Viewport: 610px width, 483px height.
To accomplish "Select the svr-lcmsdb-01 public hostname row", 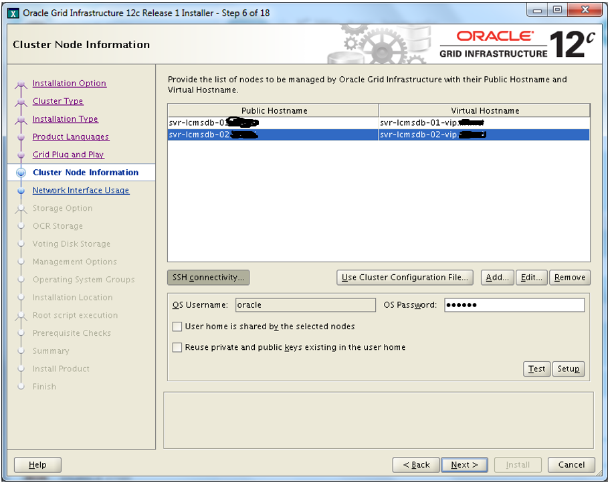I will tap(273, 122).
